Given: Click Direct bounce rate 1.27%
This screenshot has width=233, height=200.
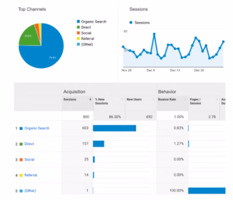Looking at the screenshot, I should [x=179, y=143].
